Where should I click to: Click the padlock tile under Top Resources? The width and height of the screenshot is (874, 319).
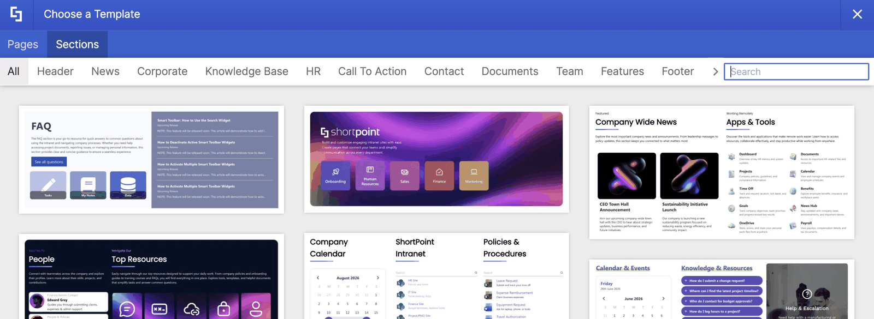click(x=224, y=306)
